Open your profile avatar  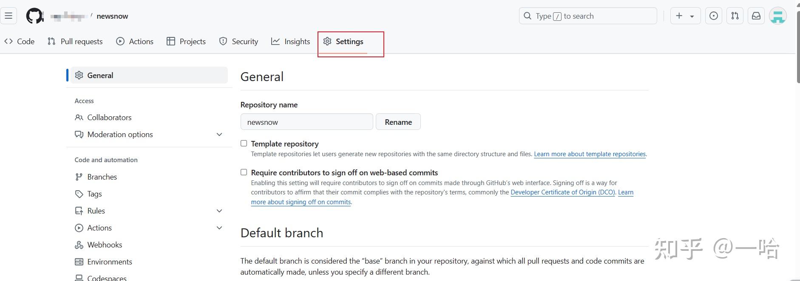(x=778, y=15)
